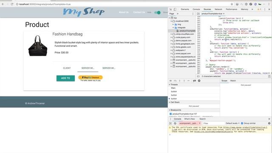Click the step into debugger icon
The height and width of the screenshot is (153, 272).
[180, 81]
